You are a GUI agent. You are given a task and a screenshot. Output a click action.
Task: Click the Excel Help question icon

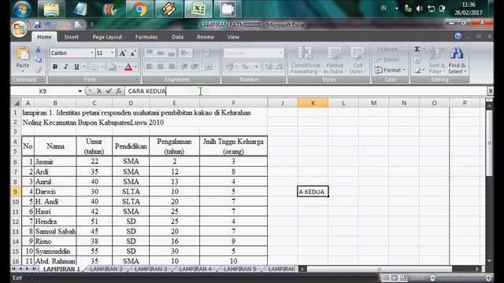[458, 36]
